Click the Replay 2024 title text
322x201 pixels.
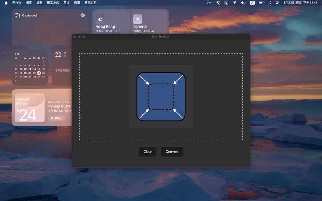(59, 106)
